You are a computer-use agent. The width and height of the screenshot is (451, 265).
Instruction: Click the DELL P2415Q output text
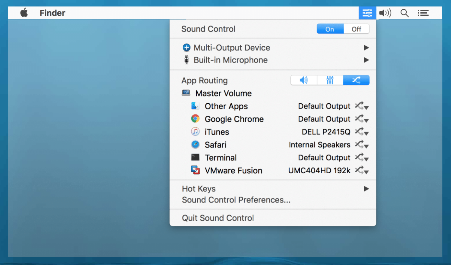click(x=326, y=132)
